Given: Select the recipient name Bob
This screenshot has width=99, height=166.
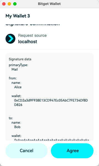Looking at the screenshot, I should click(x=17, y=127).
